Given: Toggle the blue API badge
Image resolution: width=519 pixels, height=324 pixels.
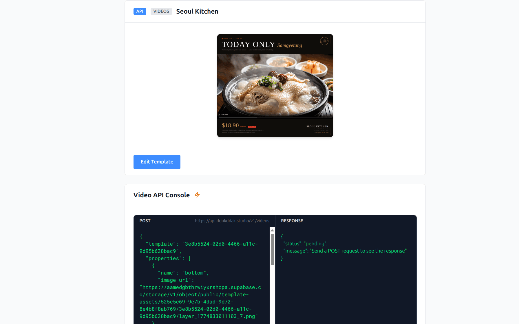Looking at the screenshot, I should [x=140, y=11].
